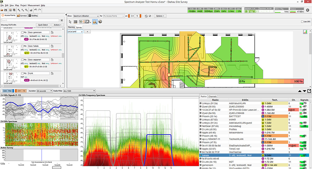312x169 pixels.
Task: Open the File menu
Action: tap(2, 5)
